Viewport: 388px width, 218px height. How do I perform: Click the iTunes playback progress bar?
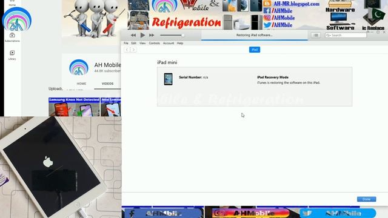coord(255,39)
